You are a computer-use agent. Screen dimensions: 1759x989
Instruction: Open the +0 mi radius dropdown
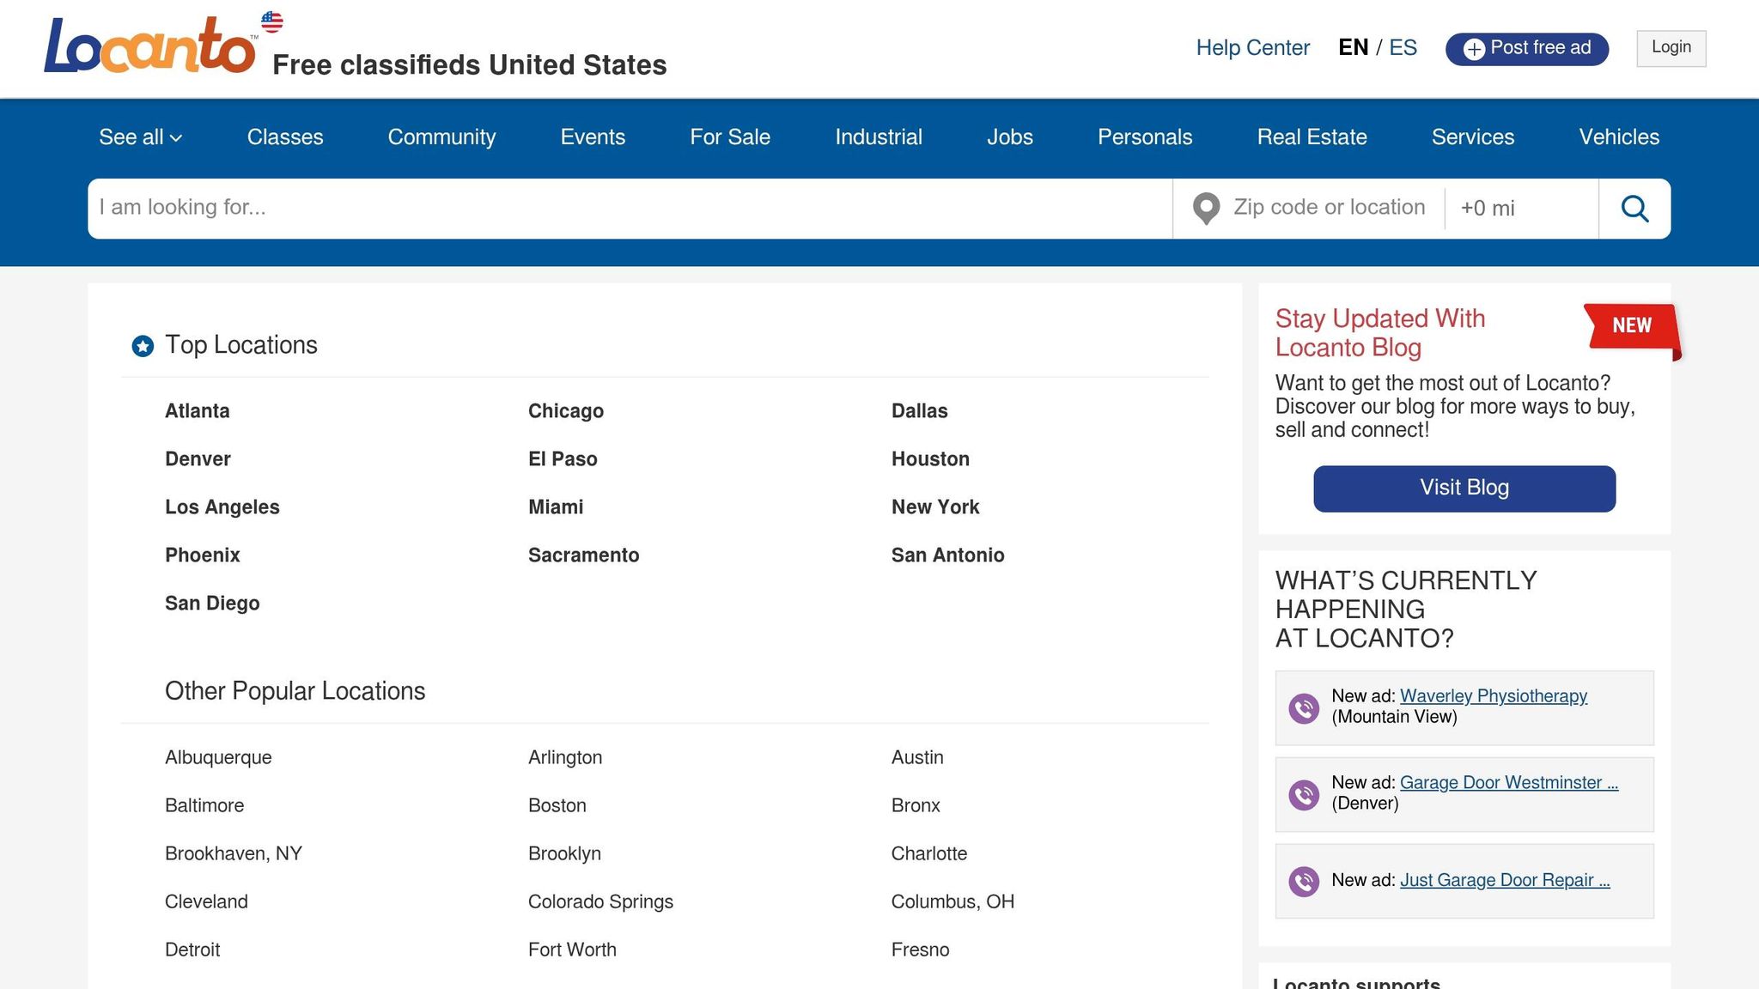pos(1519,209)
